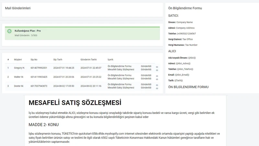Click 'Mesafeli Satış Sözleşmesi' in Walter W.'s row

click(x=121, y=79)
